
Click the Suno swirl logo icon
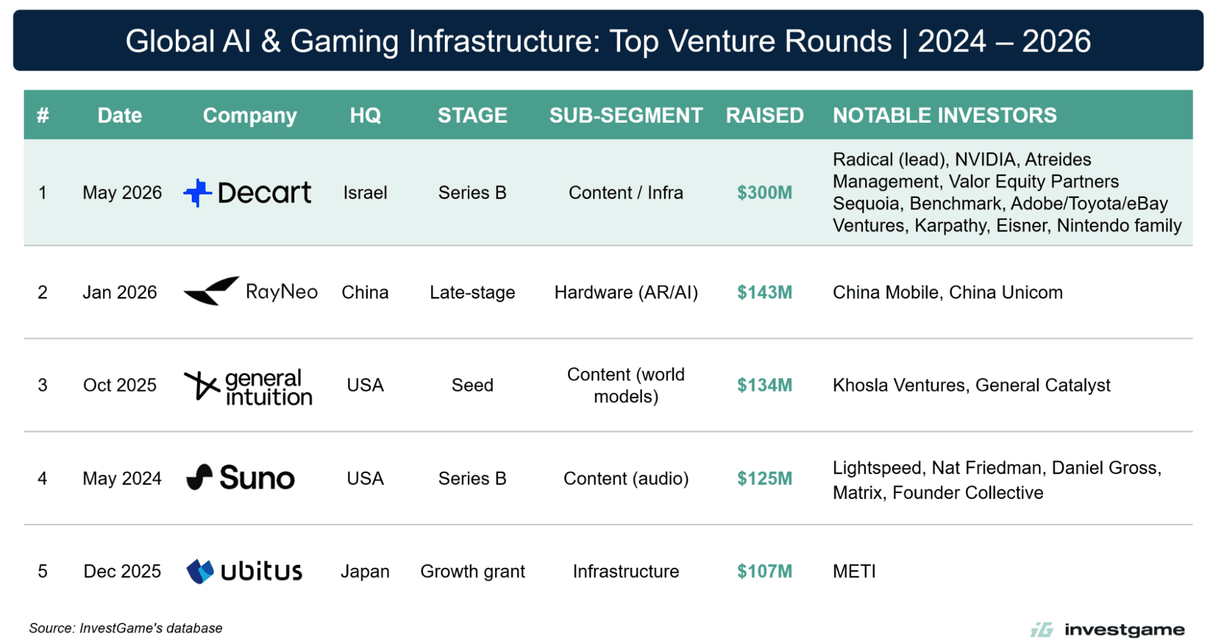click(x=200, y=477)
